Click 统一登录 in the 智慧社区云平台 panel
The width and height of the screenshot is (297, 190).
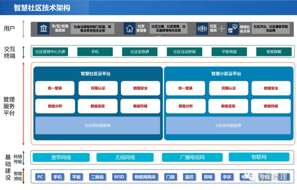(x=55, y=88)
